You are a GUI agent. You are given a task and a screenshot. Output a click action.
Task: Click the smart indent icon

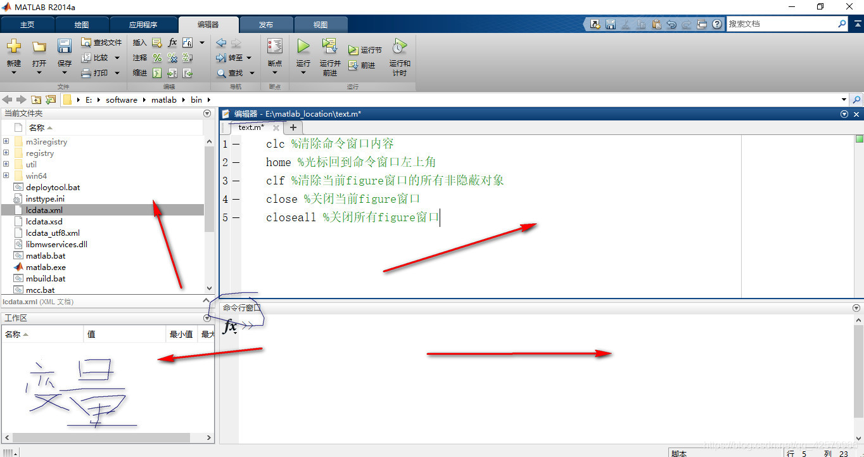point(157,73)
